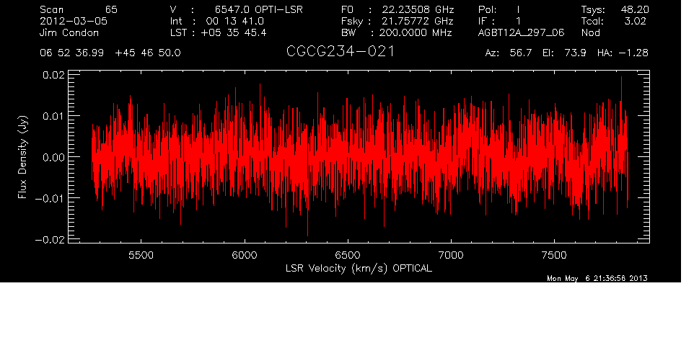
Task: Click x-axis tick label 7500
Action: click(x=554, y=255)
